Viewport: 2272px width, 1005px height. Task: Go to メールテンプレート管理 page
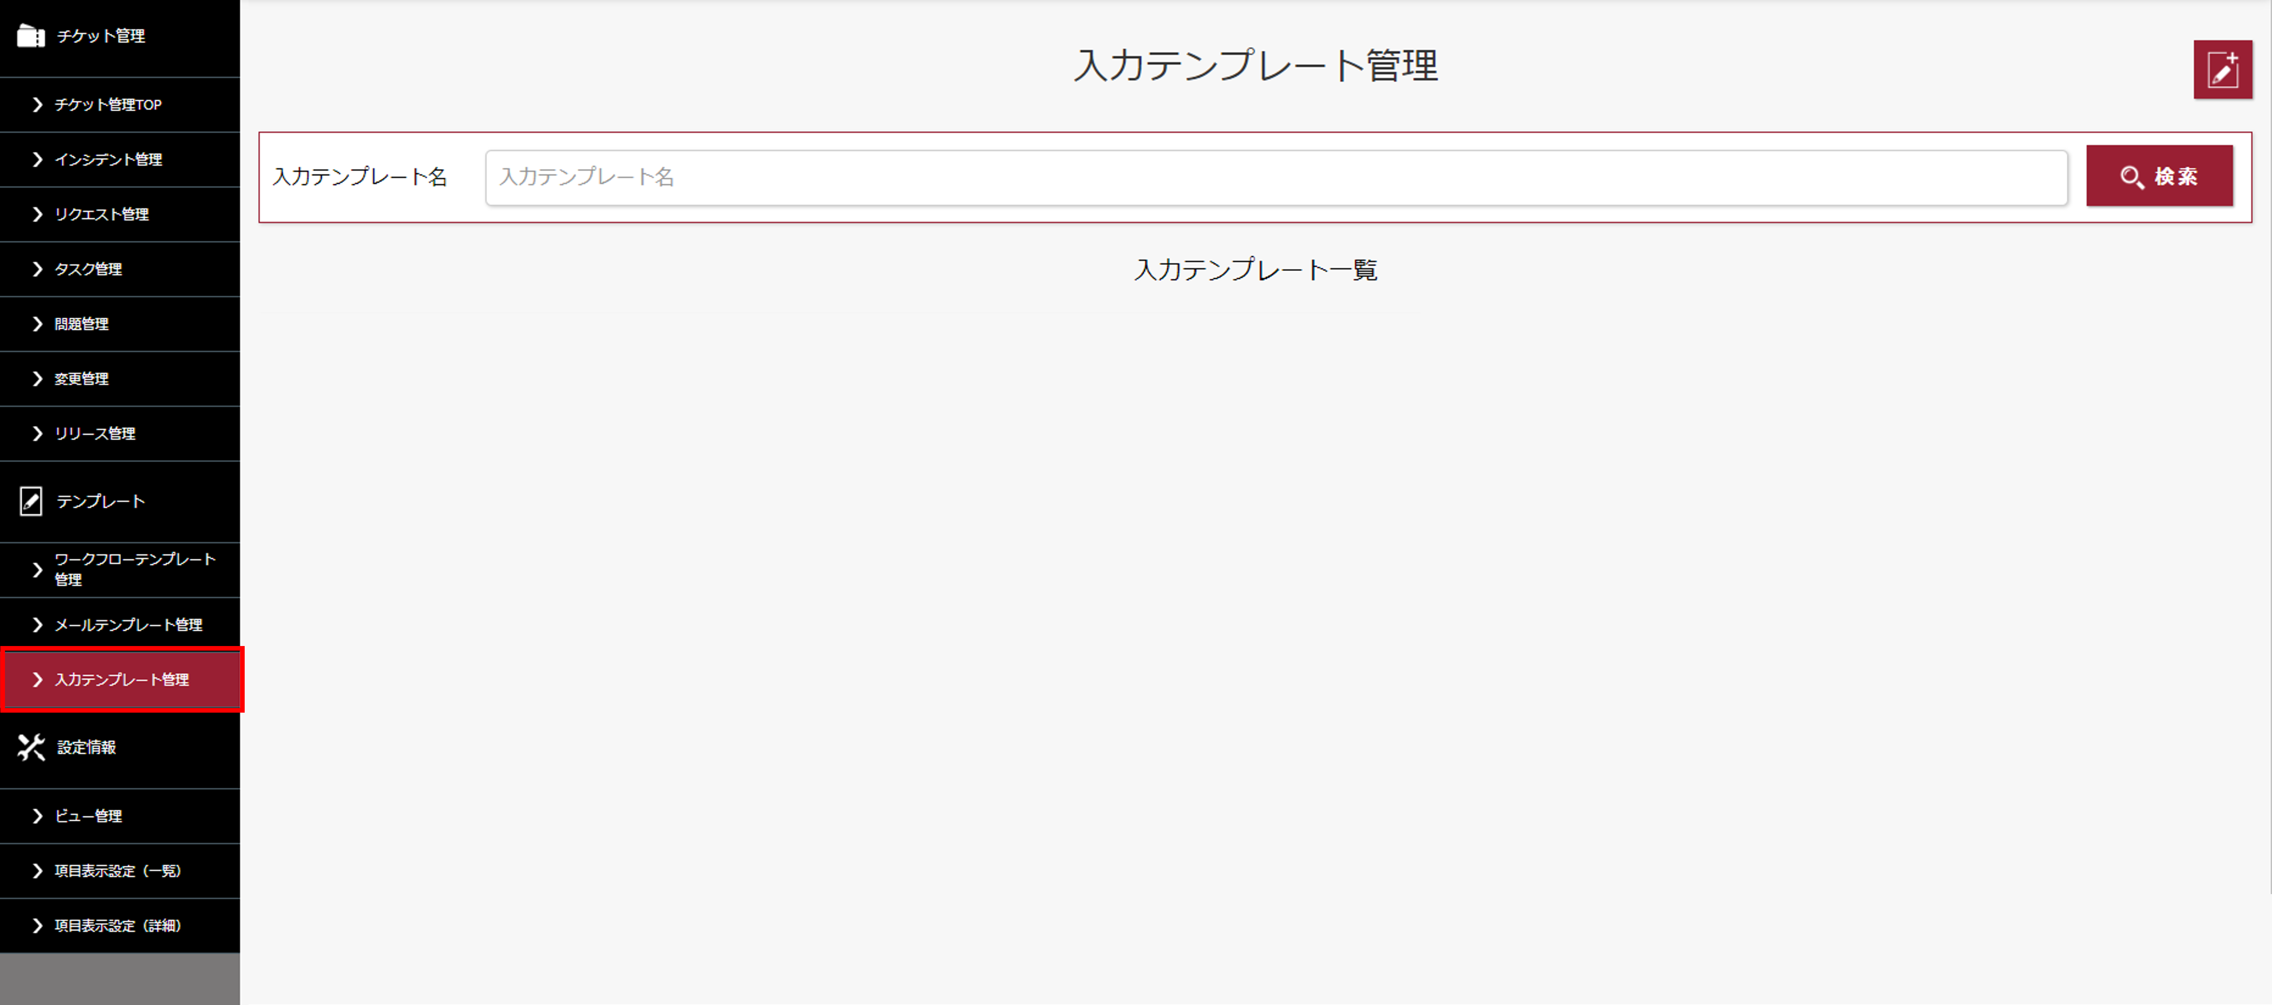(x=120, y=625)
